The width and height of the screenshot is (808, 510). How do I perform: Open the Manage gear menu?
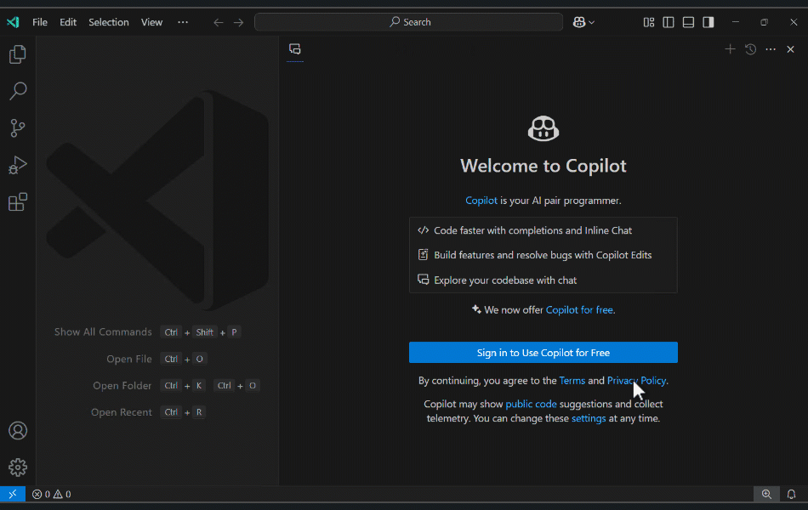tap(18, 467)
